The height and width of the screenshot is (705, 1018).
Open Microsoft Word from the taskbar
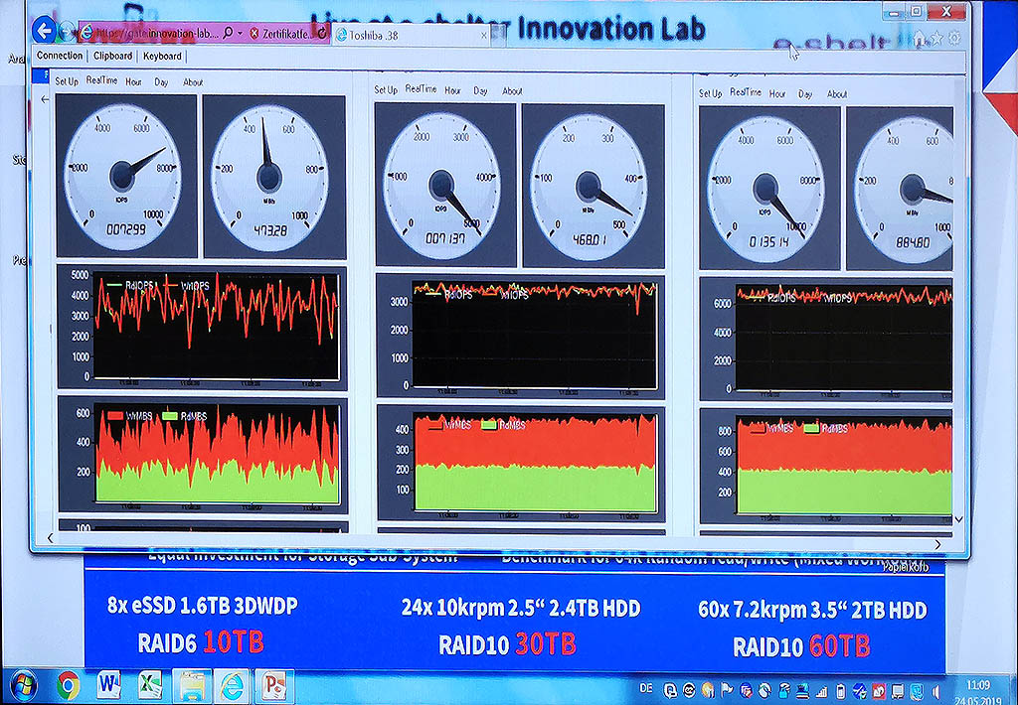[109, 685]
